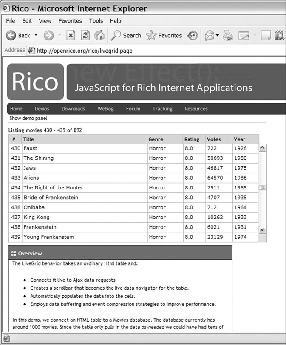This screenshot has height=345, width=286.
Task: Select the King Kong movie title
Action: click(x=37, y=217)
